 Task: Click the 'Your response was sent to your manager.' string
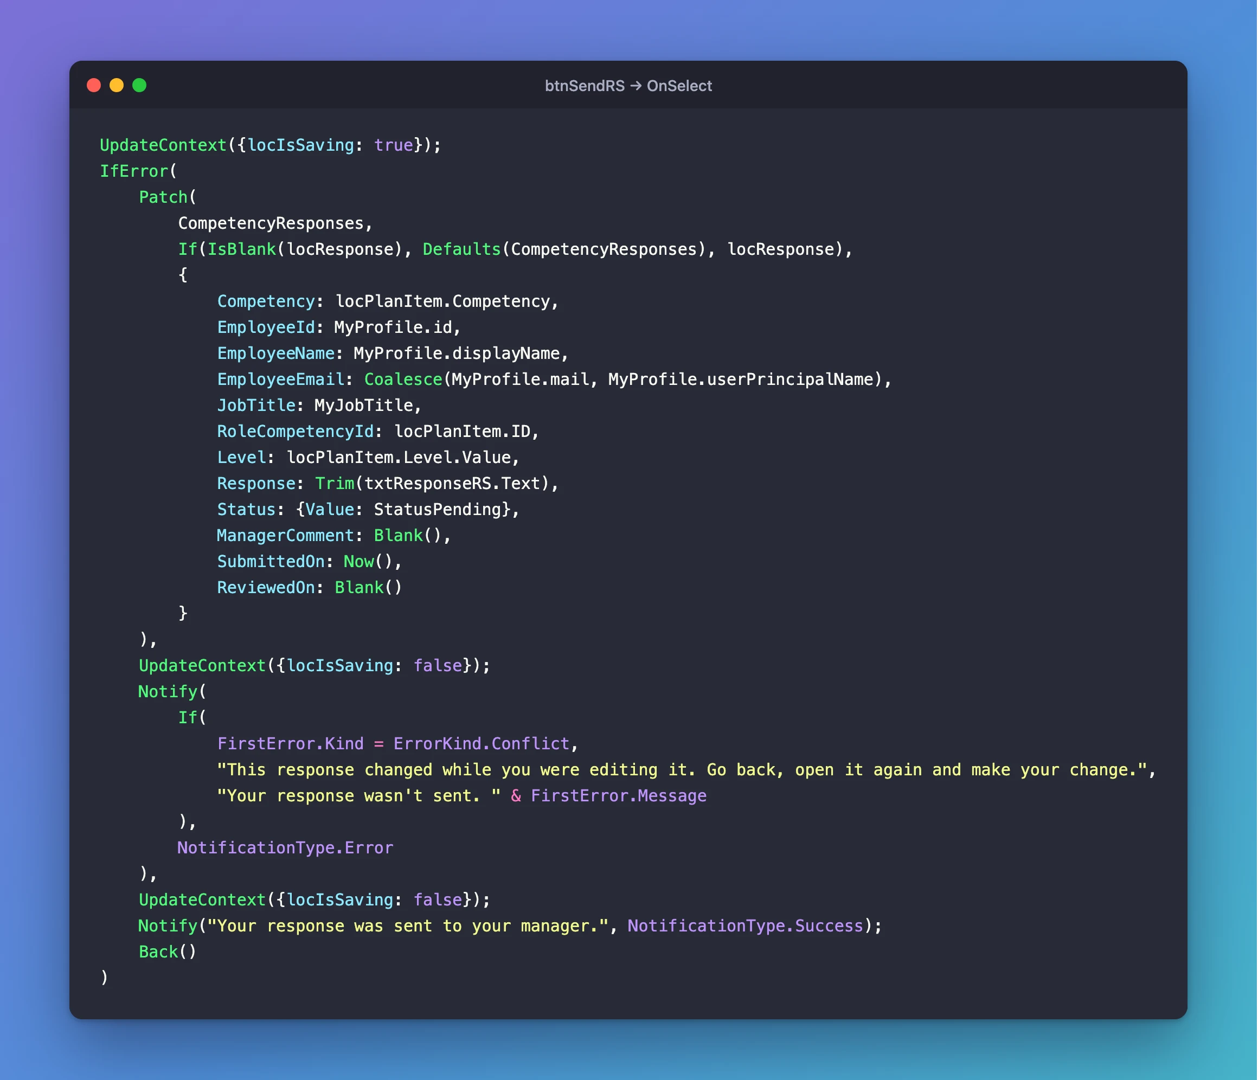coord(407,926)
